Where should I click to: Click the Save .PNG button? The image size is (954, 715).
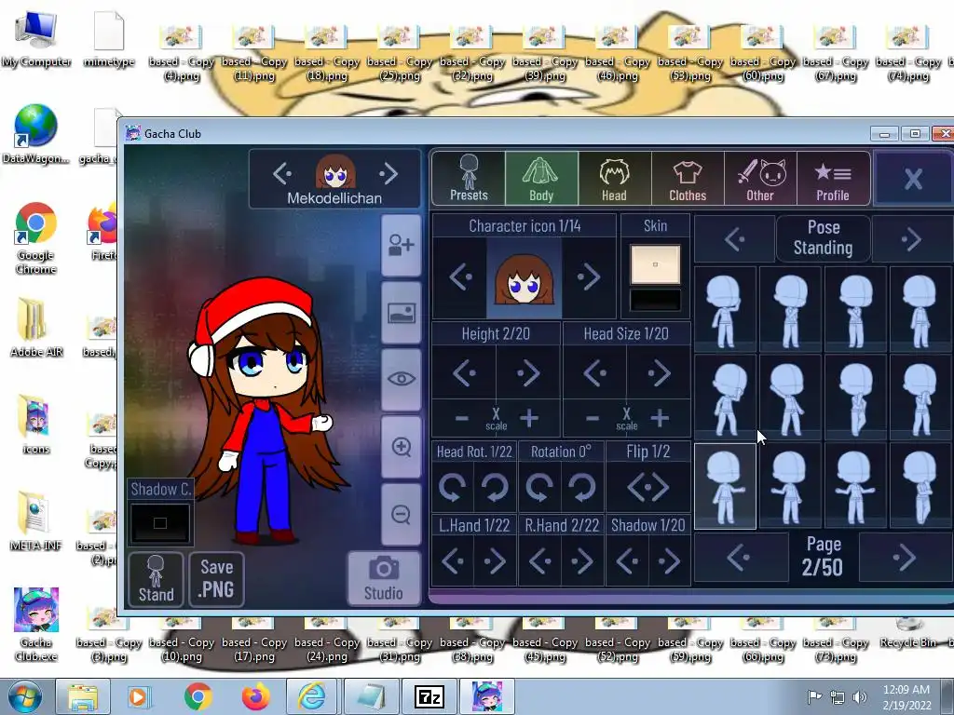[216, 579]
